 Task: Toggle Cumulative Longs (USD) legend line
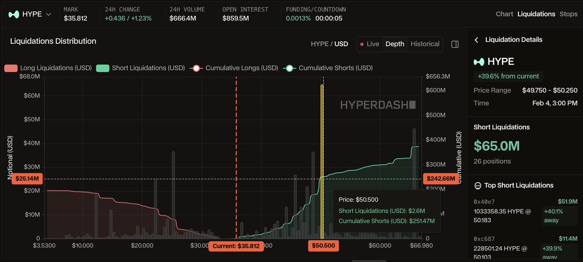pyautogui.click(x=233, y=68)
